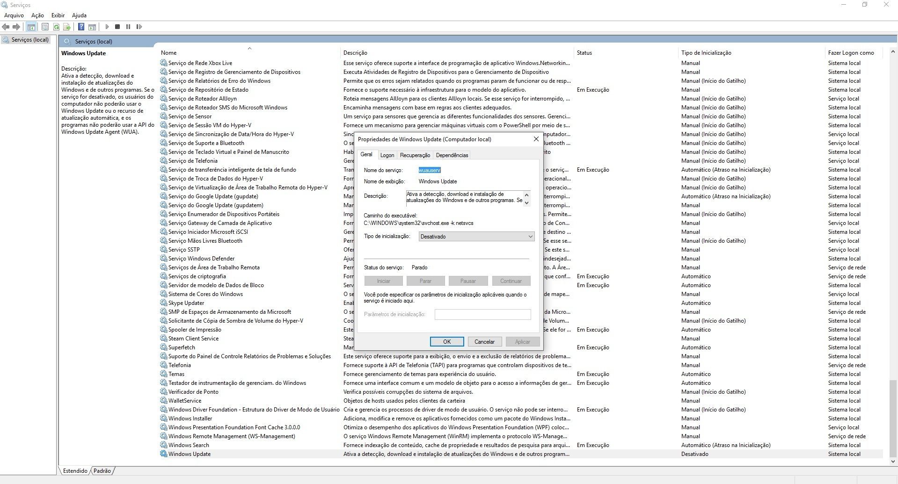Click the Stop Service square icon
The height and width of the screenshot is (484, 898).
pos(117,27)
